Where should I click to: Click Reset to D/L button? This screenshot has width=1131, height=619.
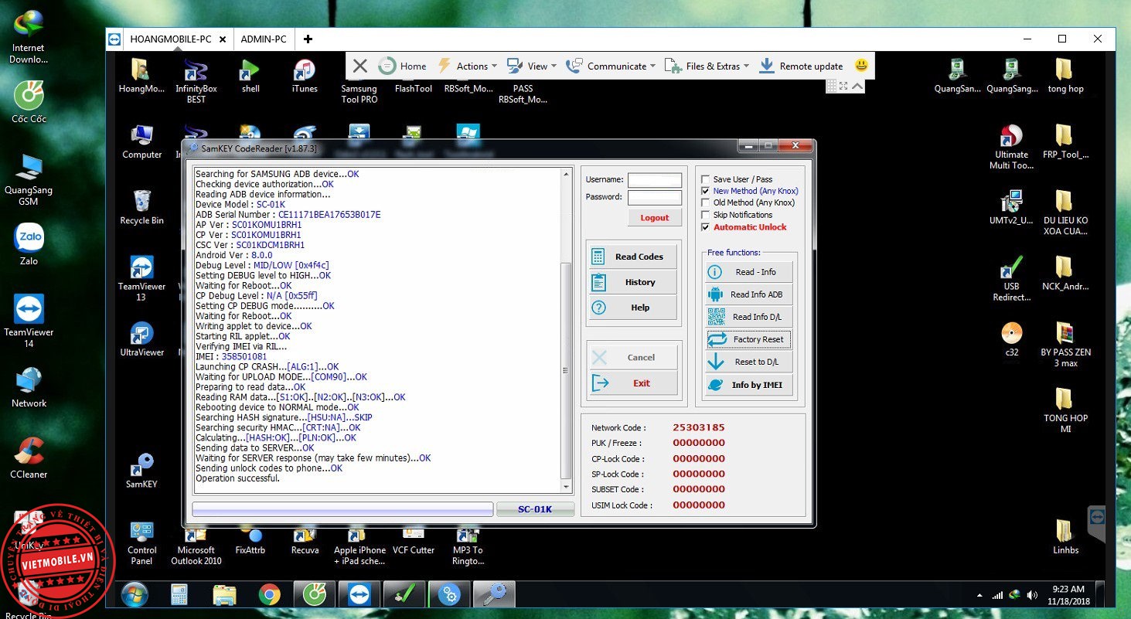click(748, 362)
